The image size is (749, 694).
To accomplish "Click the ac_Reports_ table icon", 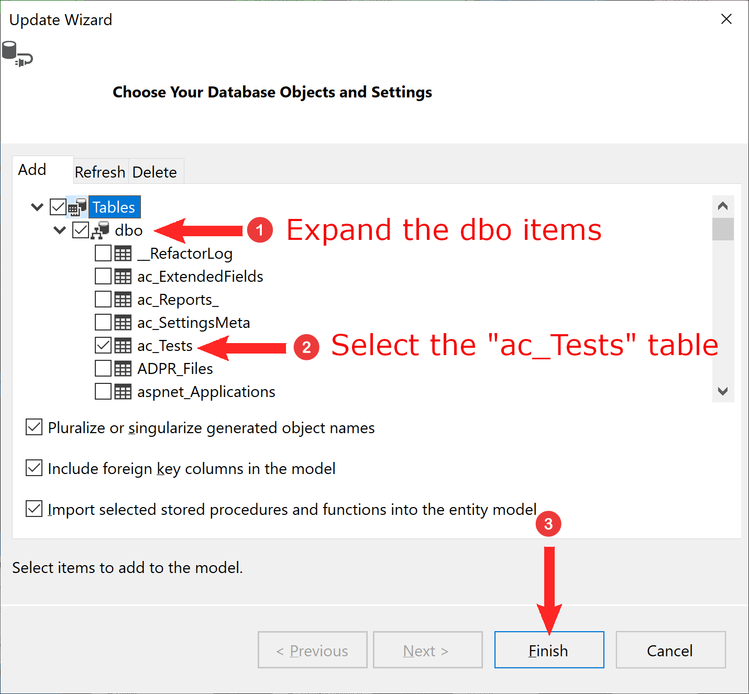I will click(x=123, y=300).
